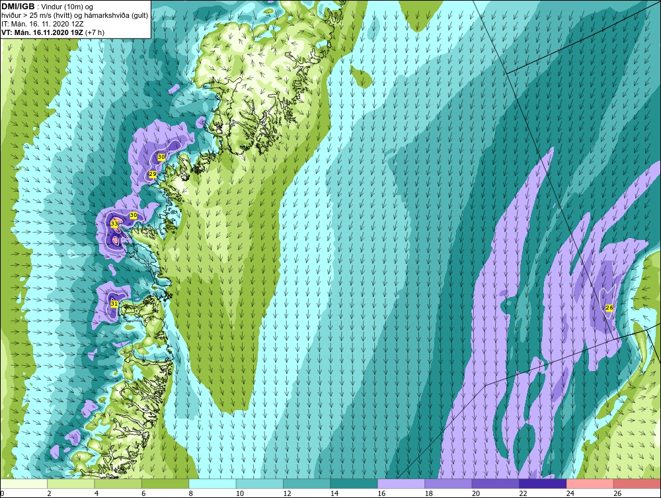Click the legend scale number 2

(50, 493)
